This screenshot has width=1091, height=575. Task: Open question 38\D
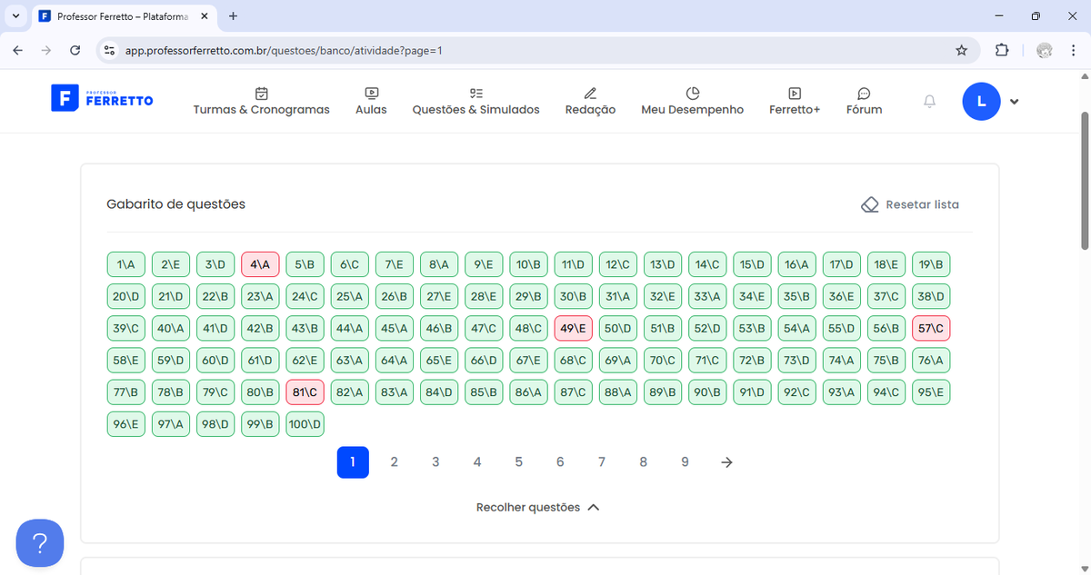(x=931, y=296)
